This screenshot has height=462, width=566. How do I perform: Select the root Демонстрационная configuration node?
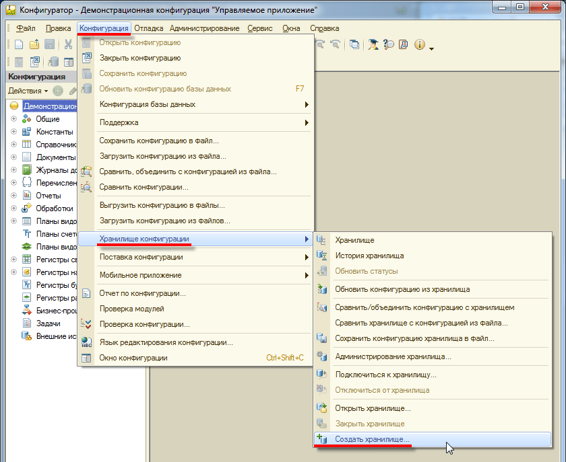(49, 106)
